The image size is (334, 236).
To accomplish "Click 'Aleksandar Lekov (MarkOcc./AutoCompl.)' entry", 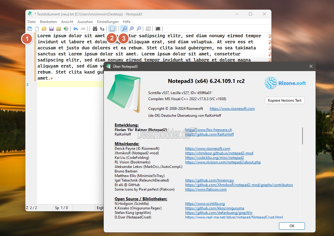I will 149,167.
